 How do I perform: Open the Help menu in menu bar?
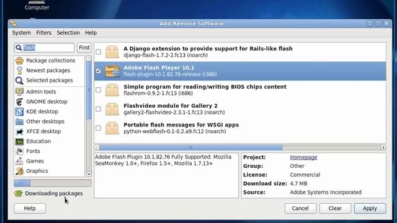(91, 33)
